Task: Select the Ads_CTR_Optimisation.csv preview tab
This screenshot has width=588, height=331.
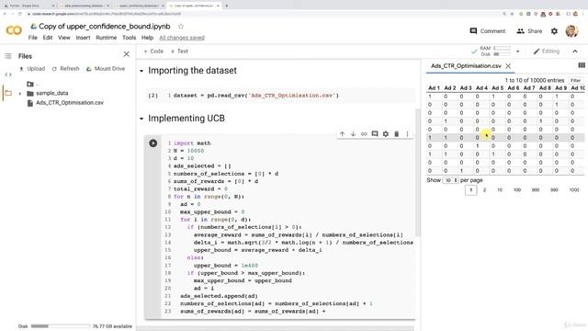Action: (x=466, y=66)
